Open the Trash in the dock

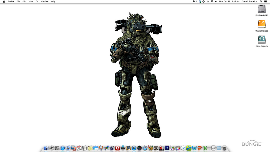[224, 148]
